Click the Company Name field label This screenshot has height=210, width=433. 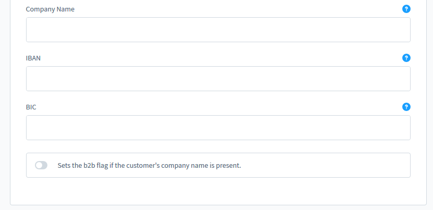[x=50, y=9]
